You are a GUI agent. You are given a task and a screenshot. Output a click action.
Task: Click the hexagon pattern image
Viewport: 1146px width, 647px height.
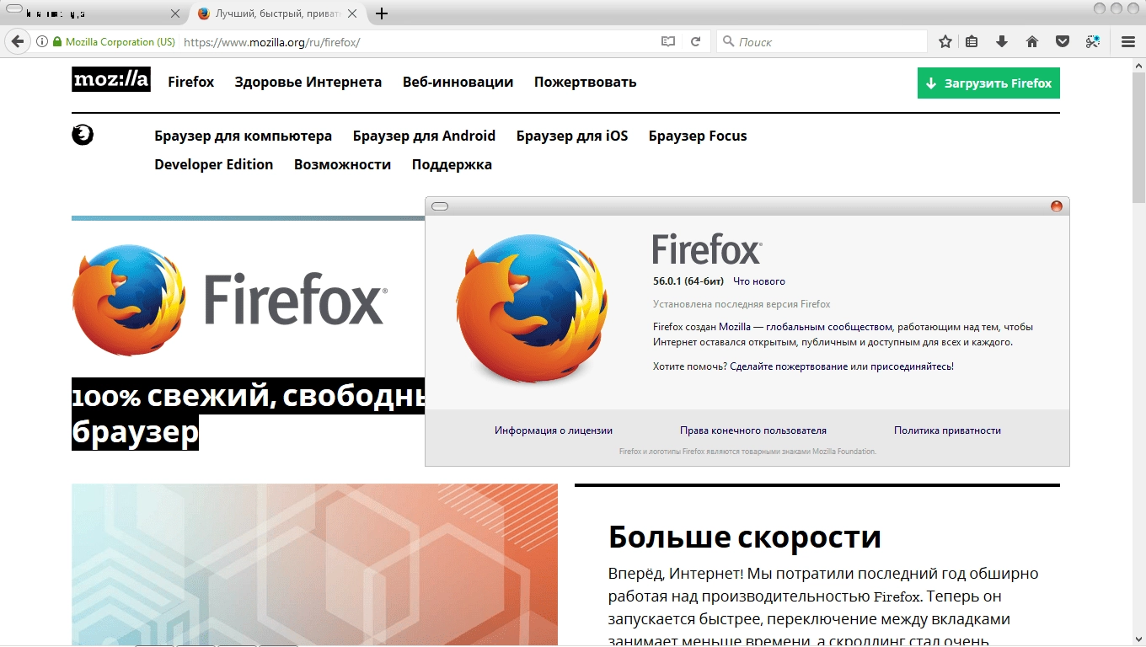(x=314, y=563)
